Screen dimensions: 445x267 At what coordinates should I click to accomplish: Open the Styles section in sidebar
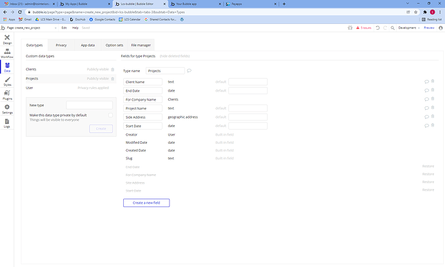click(7, 81)
